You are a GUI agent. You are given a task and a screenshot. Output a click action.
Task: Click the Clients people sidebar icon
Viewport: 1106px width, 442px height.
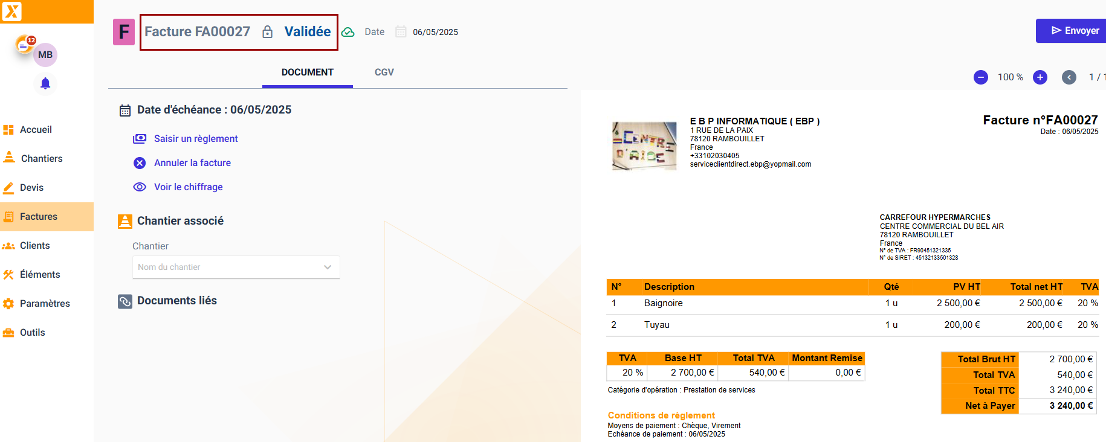8,246
